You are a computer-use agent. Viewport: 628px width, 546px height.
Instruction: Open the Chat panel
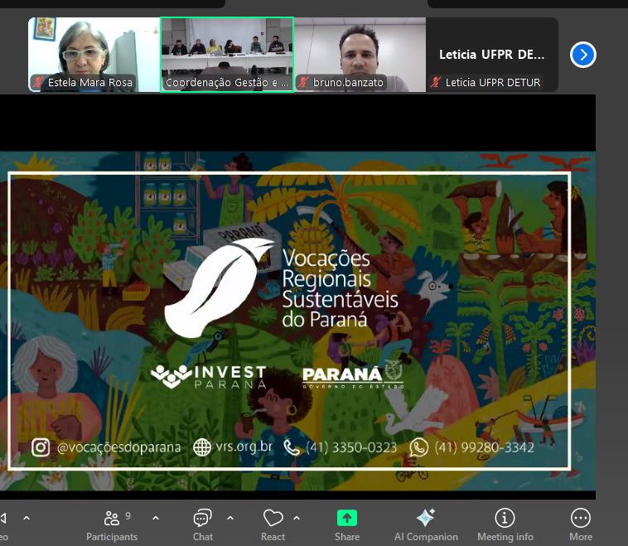(x=203, y=525)
